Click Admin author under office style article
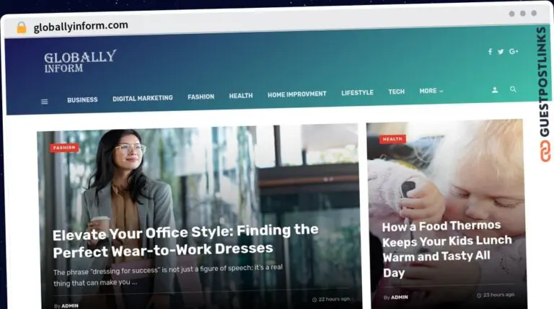Viewport: 554px width, 309px height. coord(70,306)
